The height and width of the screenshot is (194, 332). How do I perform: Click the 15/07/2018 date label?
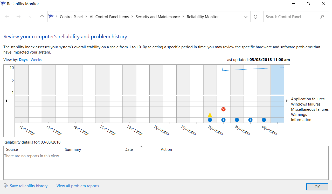pyautogui.click(x=27, y=130)
